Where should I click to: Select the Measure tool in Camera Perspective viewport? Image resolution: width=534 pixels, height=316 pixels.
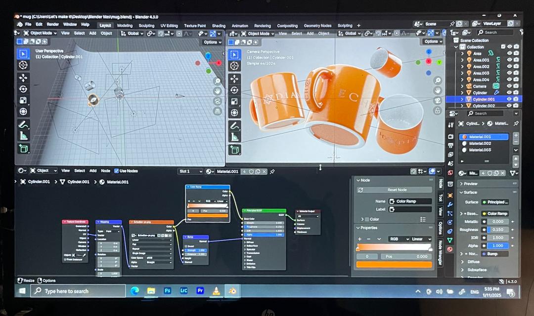234,137
